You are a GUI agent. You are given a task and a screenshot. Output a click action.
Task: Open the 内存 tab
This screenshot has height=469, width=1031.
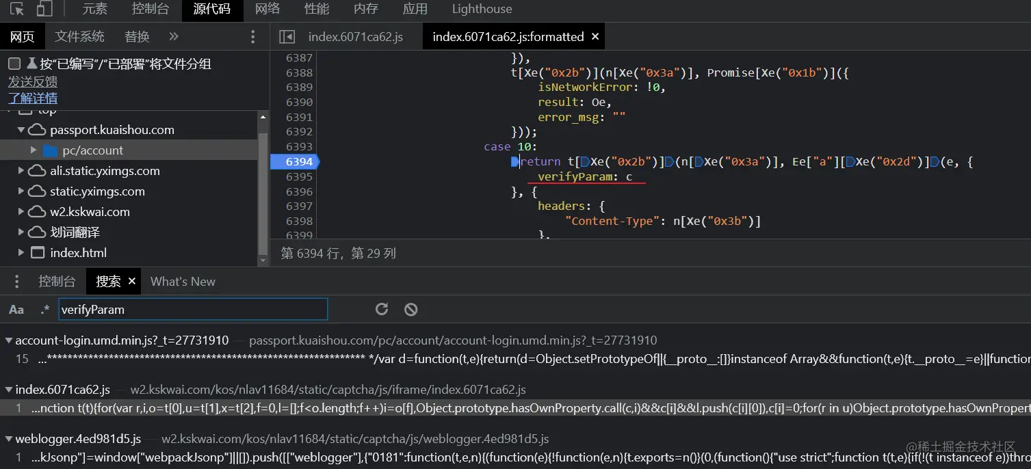click(x=366, y=9)
